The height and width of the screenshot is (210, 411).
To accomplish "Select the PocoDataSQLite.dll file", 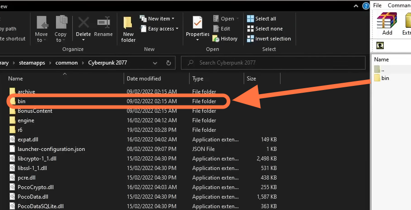I will (40, 206).
